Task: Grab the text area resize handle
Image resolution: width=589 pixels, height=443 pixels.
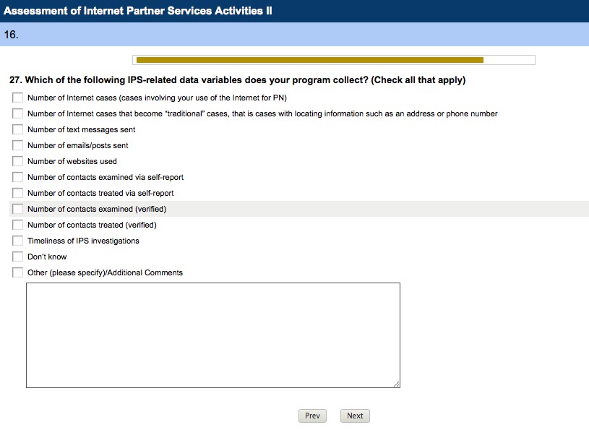Action: pyautogui.click(x=396, y=384)
